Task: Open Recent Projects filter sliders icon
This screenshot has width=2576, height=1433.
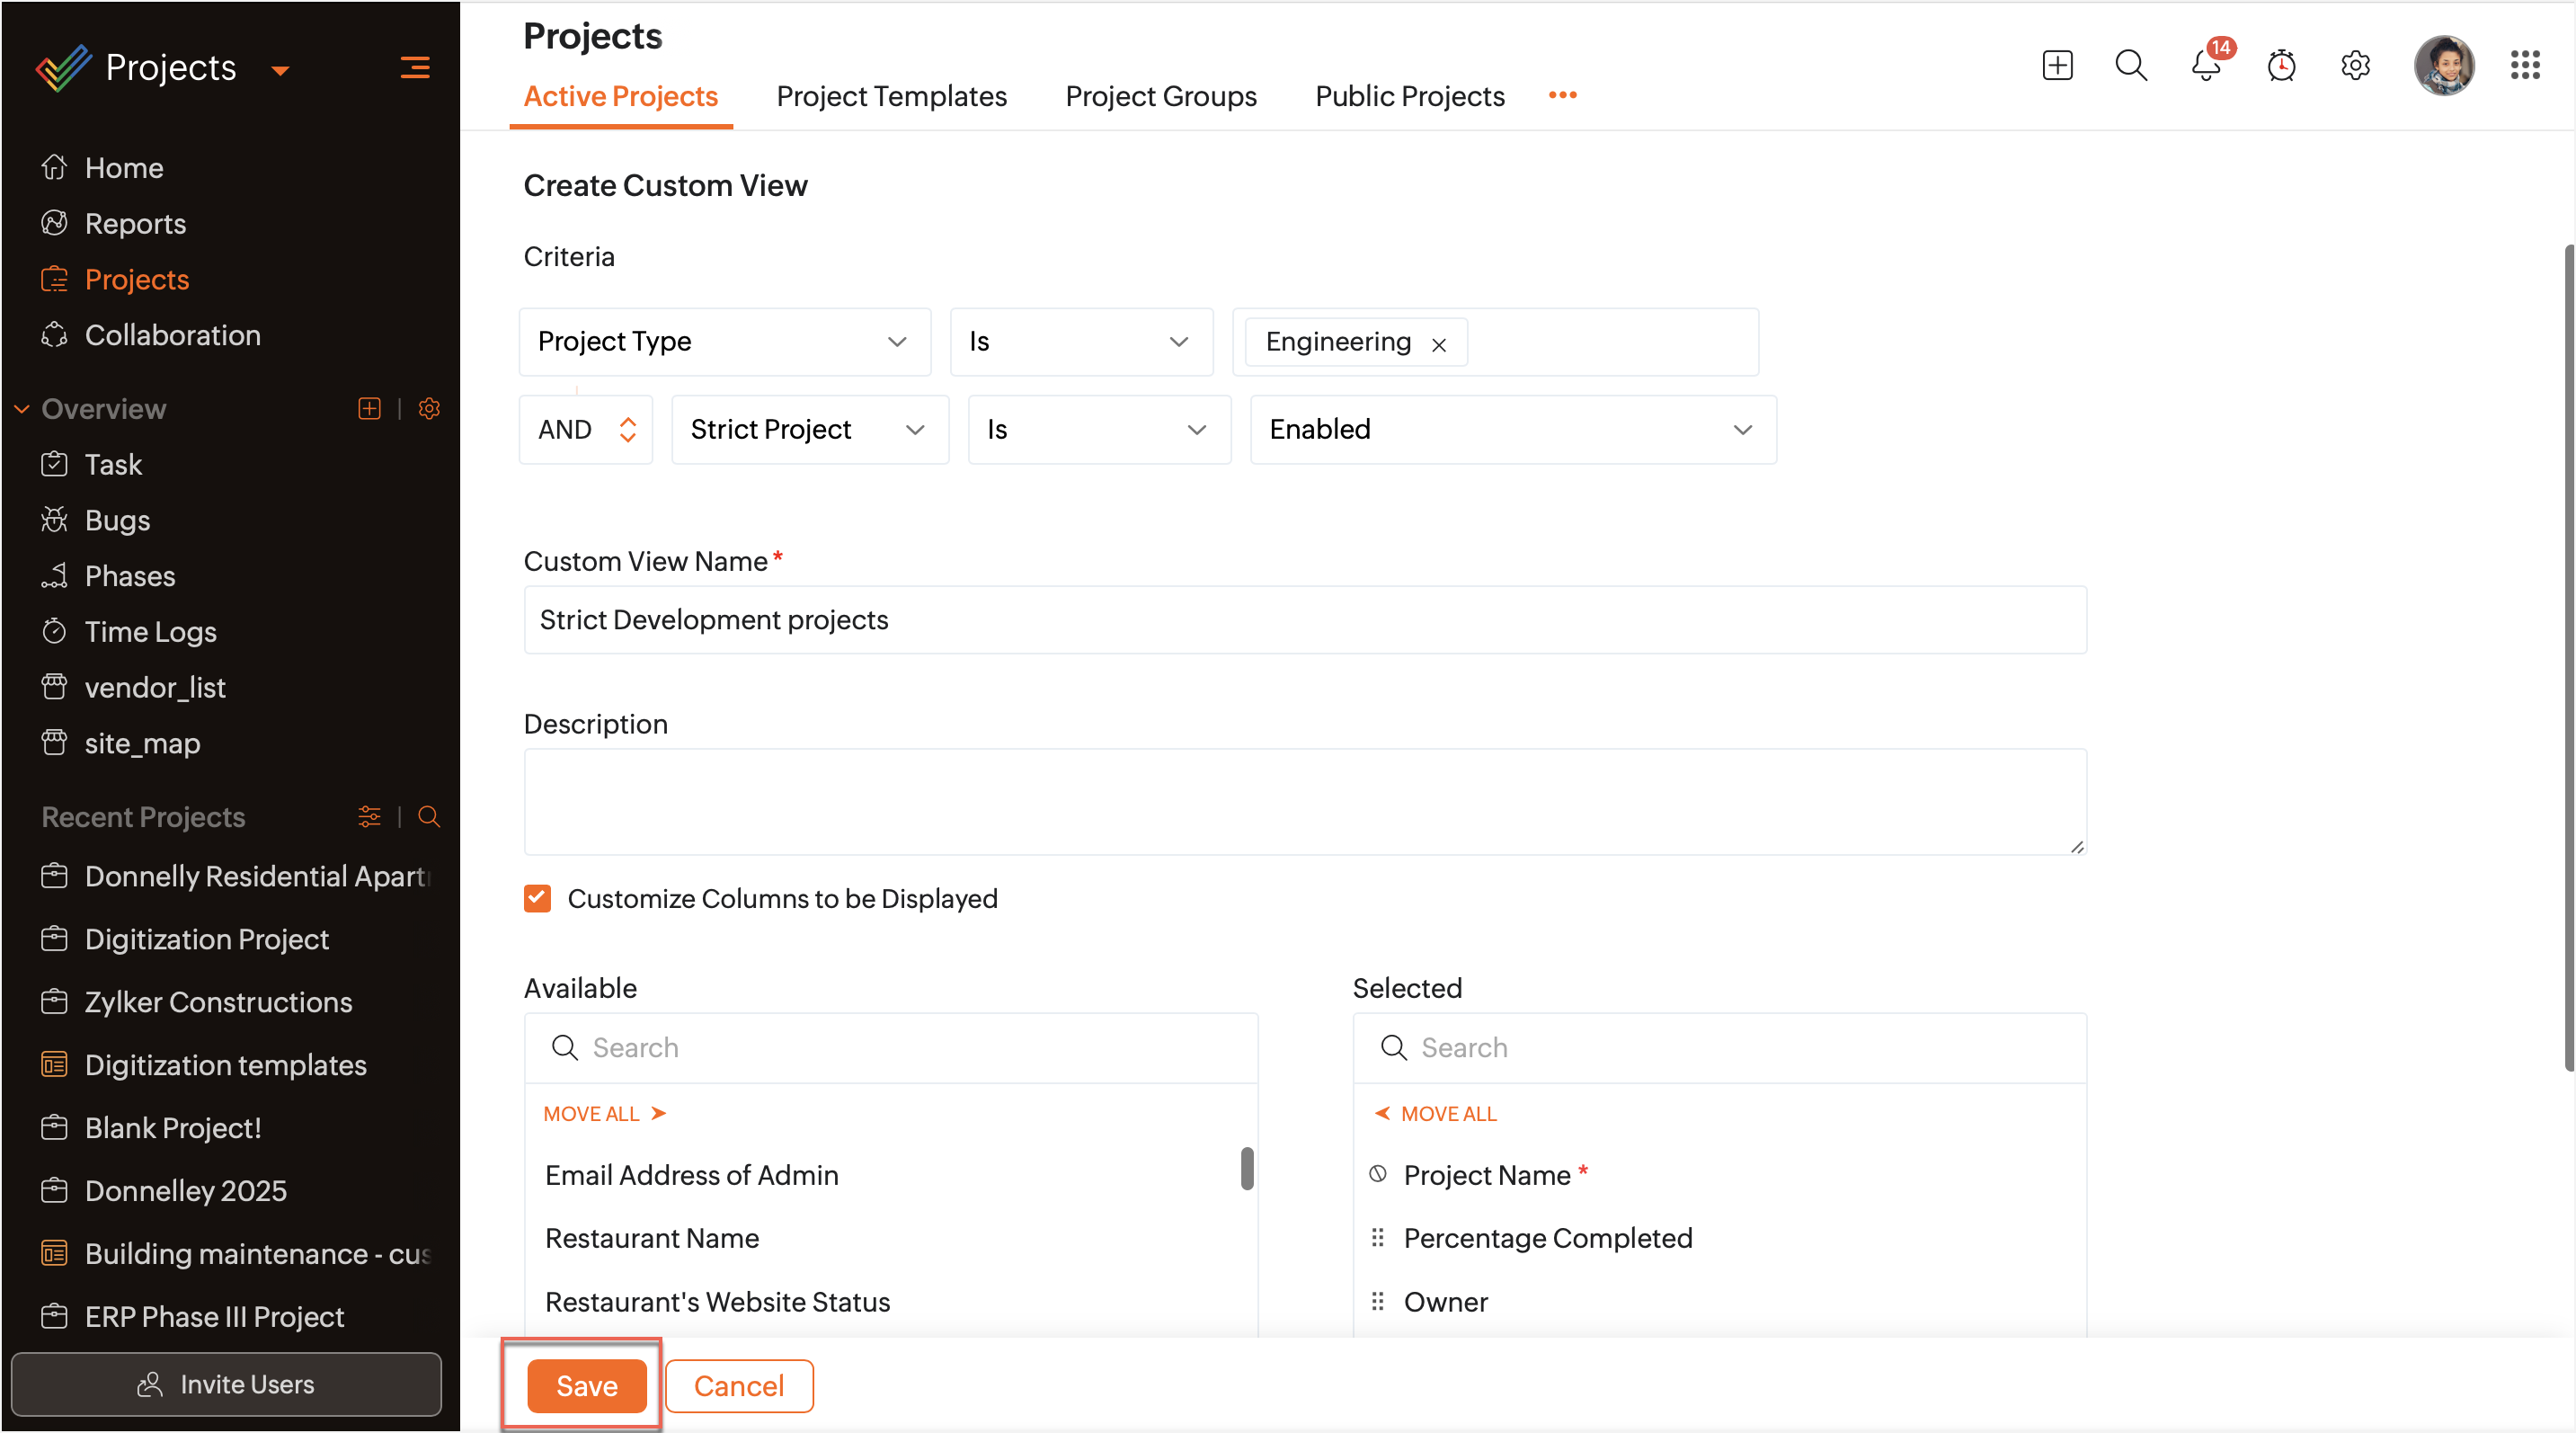Action: (369, 817)
